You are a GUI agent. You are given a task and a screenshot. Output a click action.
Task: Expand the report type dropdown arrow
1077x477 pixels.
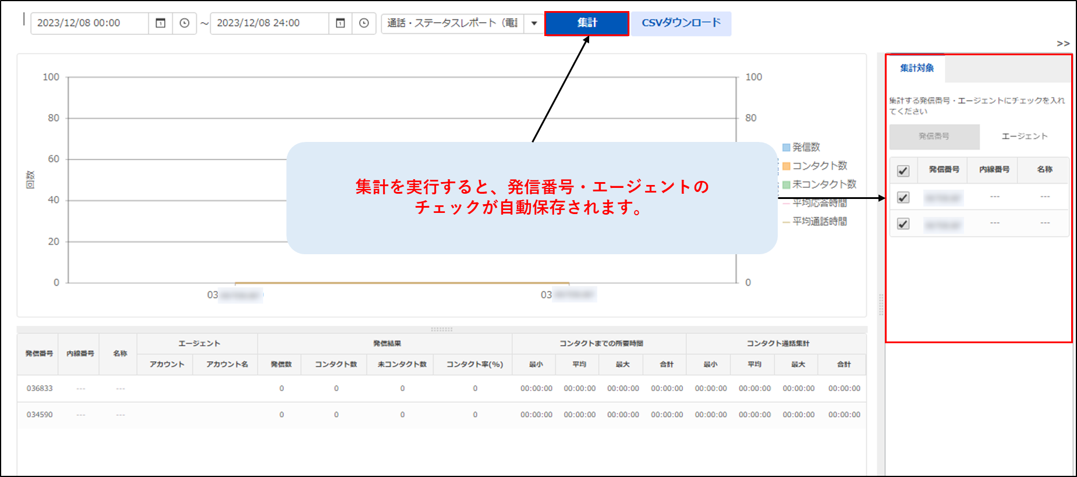pyautogui.click(x=534, y=23)
